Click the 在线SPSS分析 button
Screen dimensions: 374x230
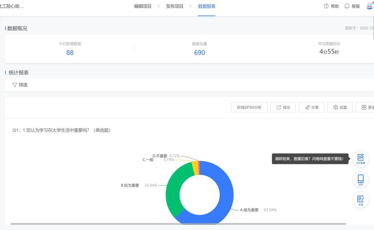[249, 108]
